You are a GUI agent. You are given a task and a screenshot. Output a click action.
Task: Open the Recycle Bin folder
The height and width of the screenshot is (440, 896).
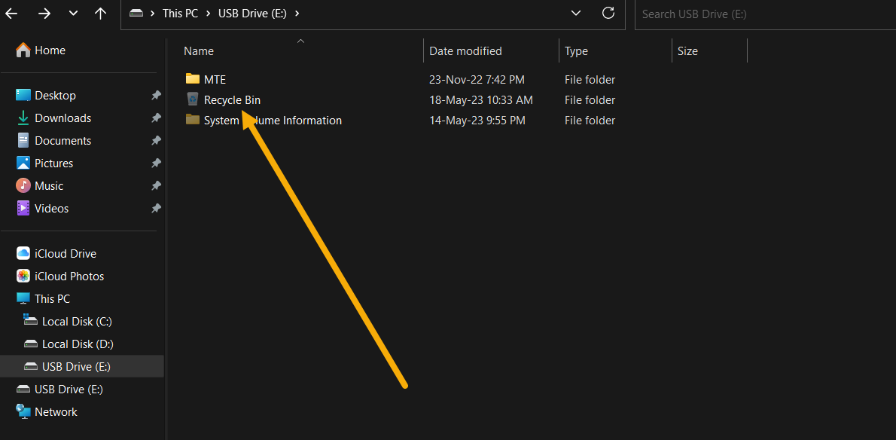[x=231, y=99]
